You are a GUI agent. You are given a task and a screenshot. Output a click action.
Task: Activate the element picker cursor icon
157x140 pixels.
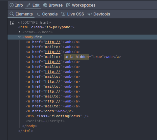coord(12,23)
